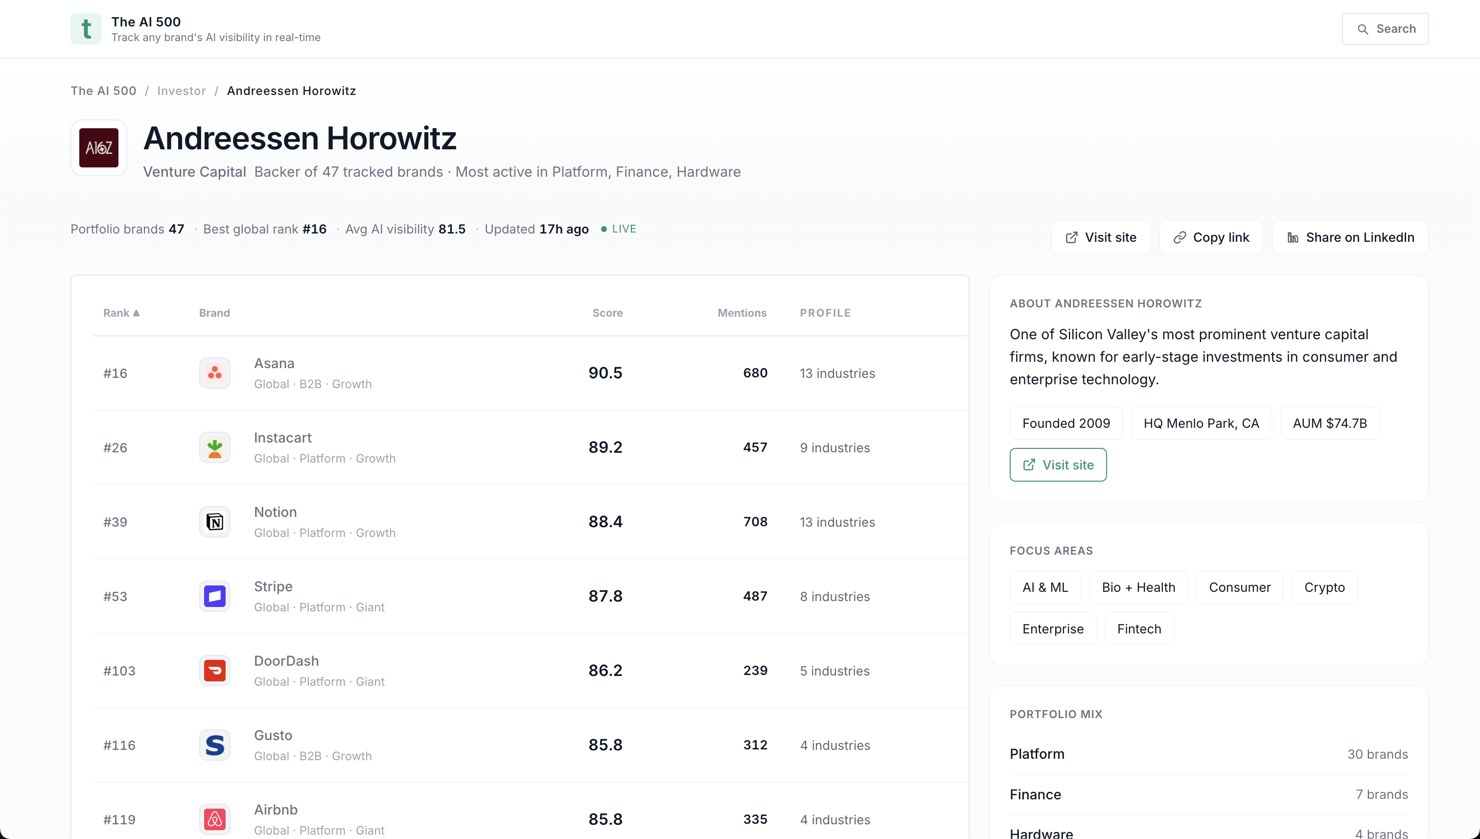Click the Instacart carrot icon
The image size is (1480, 839).
point(215,447)
